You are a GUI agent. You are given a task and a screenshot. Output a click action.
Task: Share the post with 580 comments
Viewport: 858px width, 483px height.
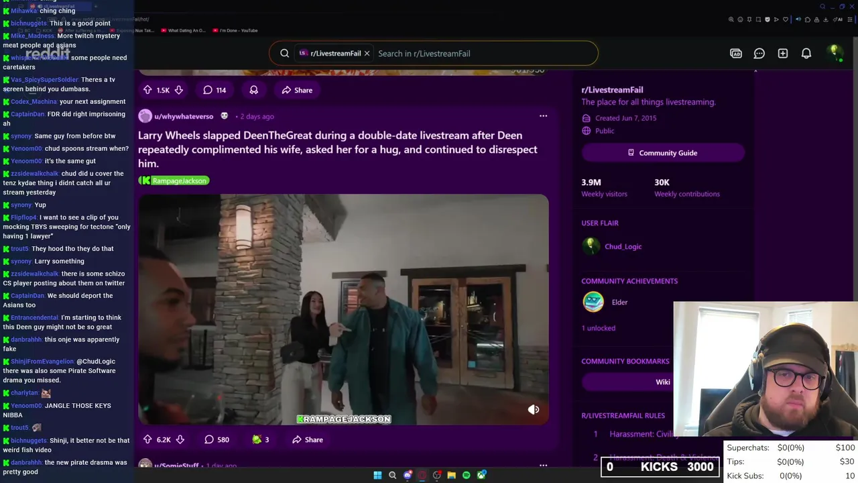click(308, 439)
